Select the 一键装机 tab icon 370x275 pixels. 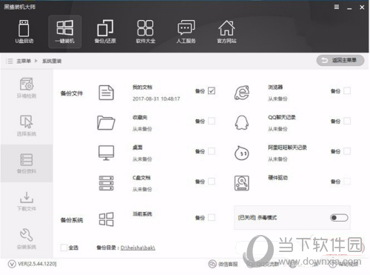[x=65, y=32]
